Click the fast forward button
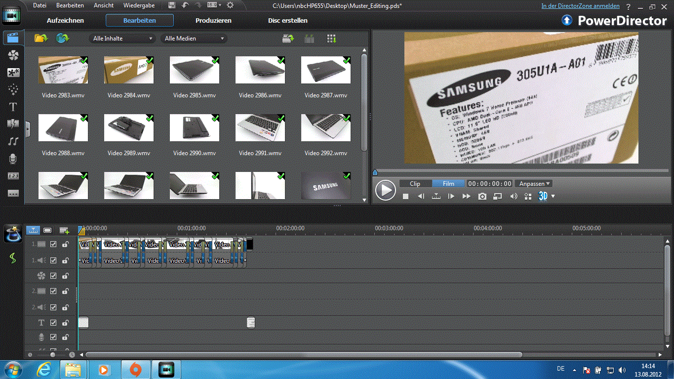 (x=466, y=196)
